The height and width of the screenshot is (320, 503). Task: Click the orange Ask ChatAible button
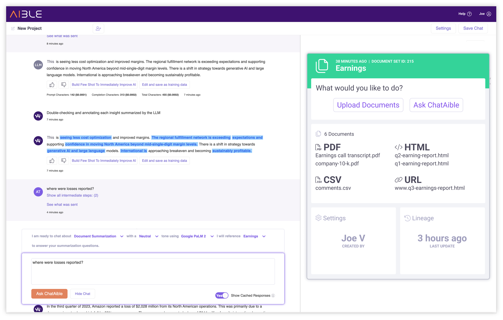tap(49, 294)
